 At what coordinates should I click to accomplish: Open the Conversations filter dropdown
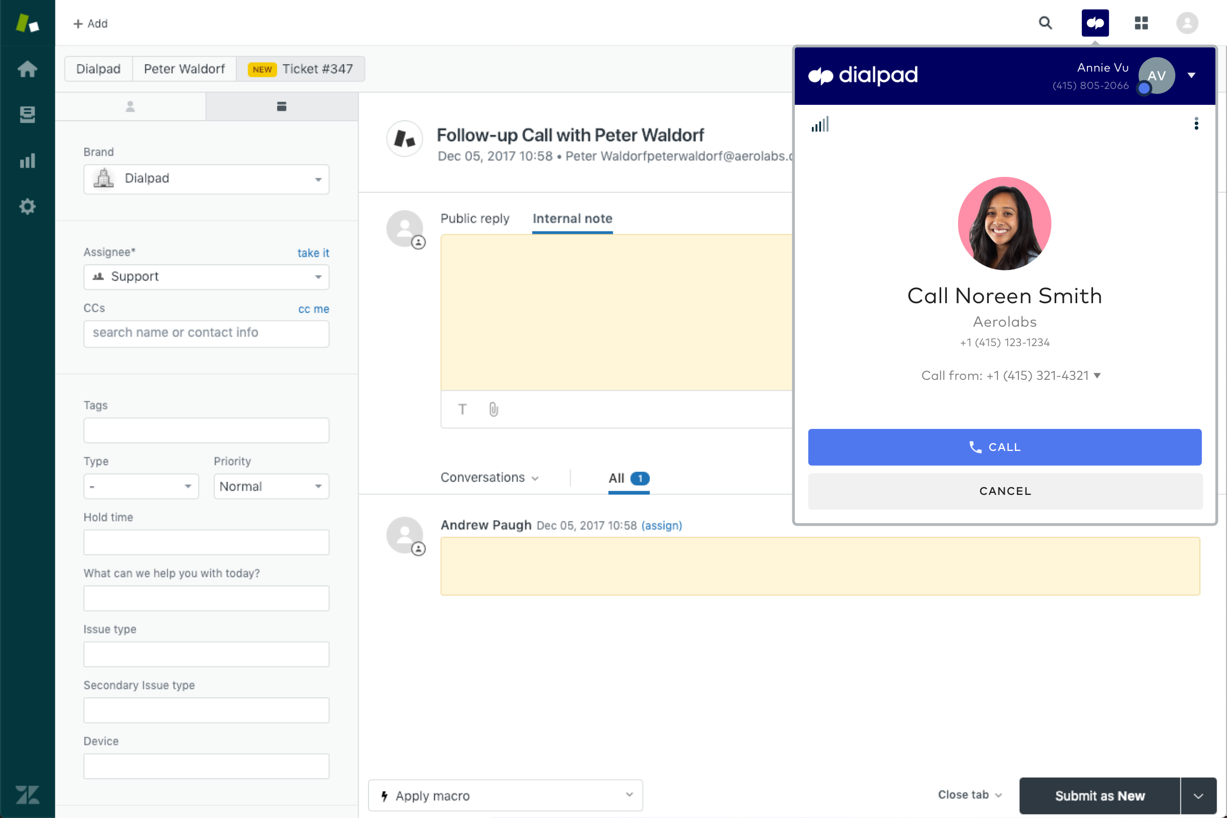pos(489,478)
